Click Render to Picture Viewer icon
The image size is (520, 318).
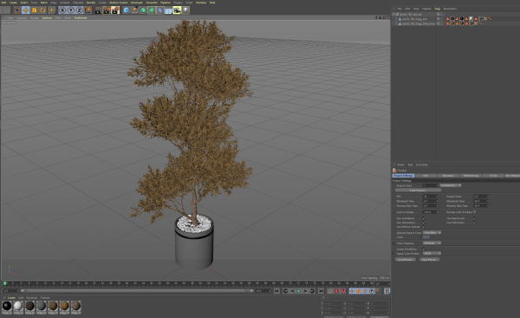point(107,10)
